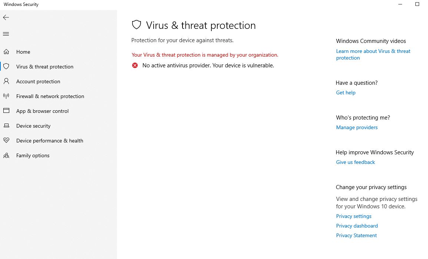The width and height of the screenshot is (428, 259).
Task: Click the Get help link
Action: pos(345,92)
